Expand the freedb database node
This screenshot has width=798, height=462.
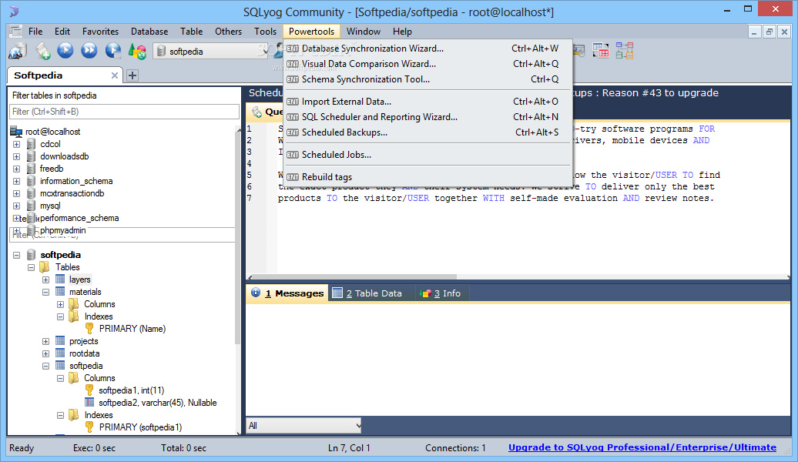tap(16, 169)
